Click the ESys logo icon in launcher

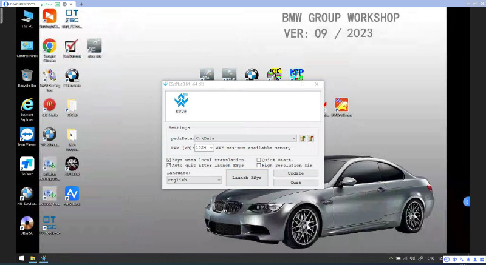point(180,101)
